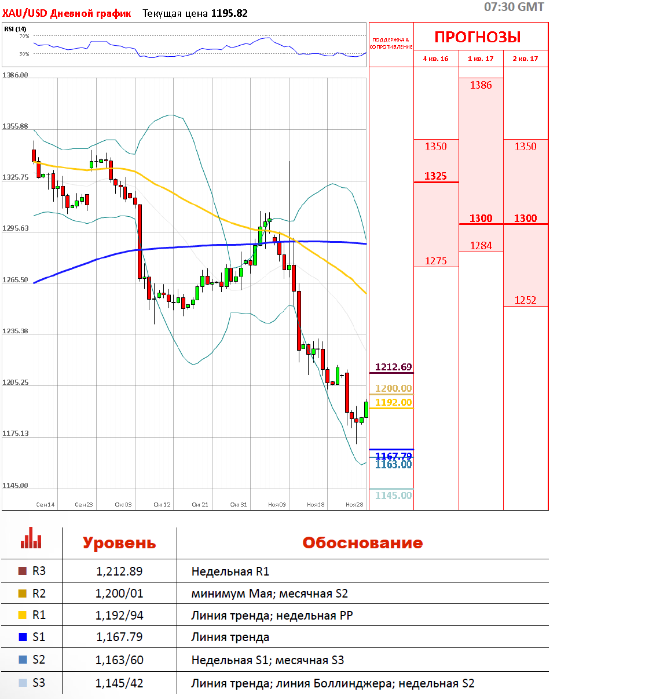Select the 1145.00 support level label
The width and height of the screenshot is (667, 699).
[393, 496]
